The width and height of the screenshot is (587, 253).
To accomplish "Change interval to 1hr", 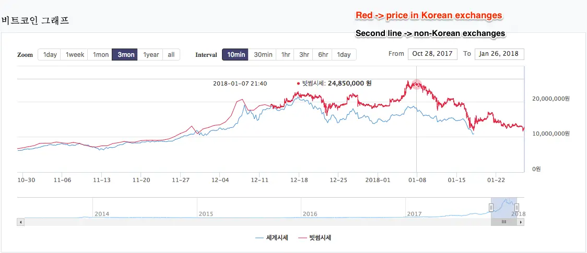I will 286,55.
